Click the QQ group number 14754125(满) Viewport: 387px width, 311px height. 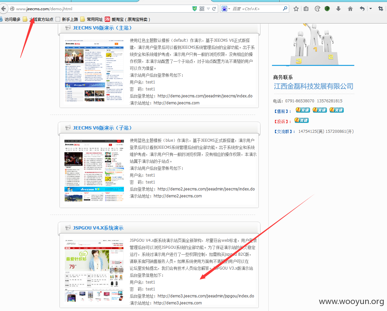(311, 131)
